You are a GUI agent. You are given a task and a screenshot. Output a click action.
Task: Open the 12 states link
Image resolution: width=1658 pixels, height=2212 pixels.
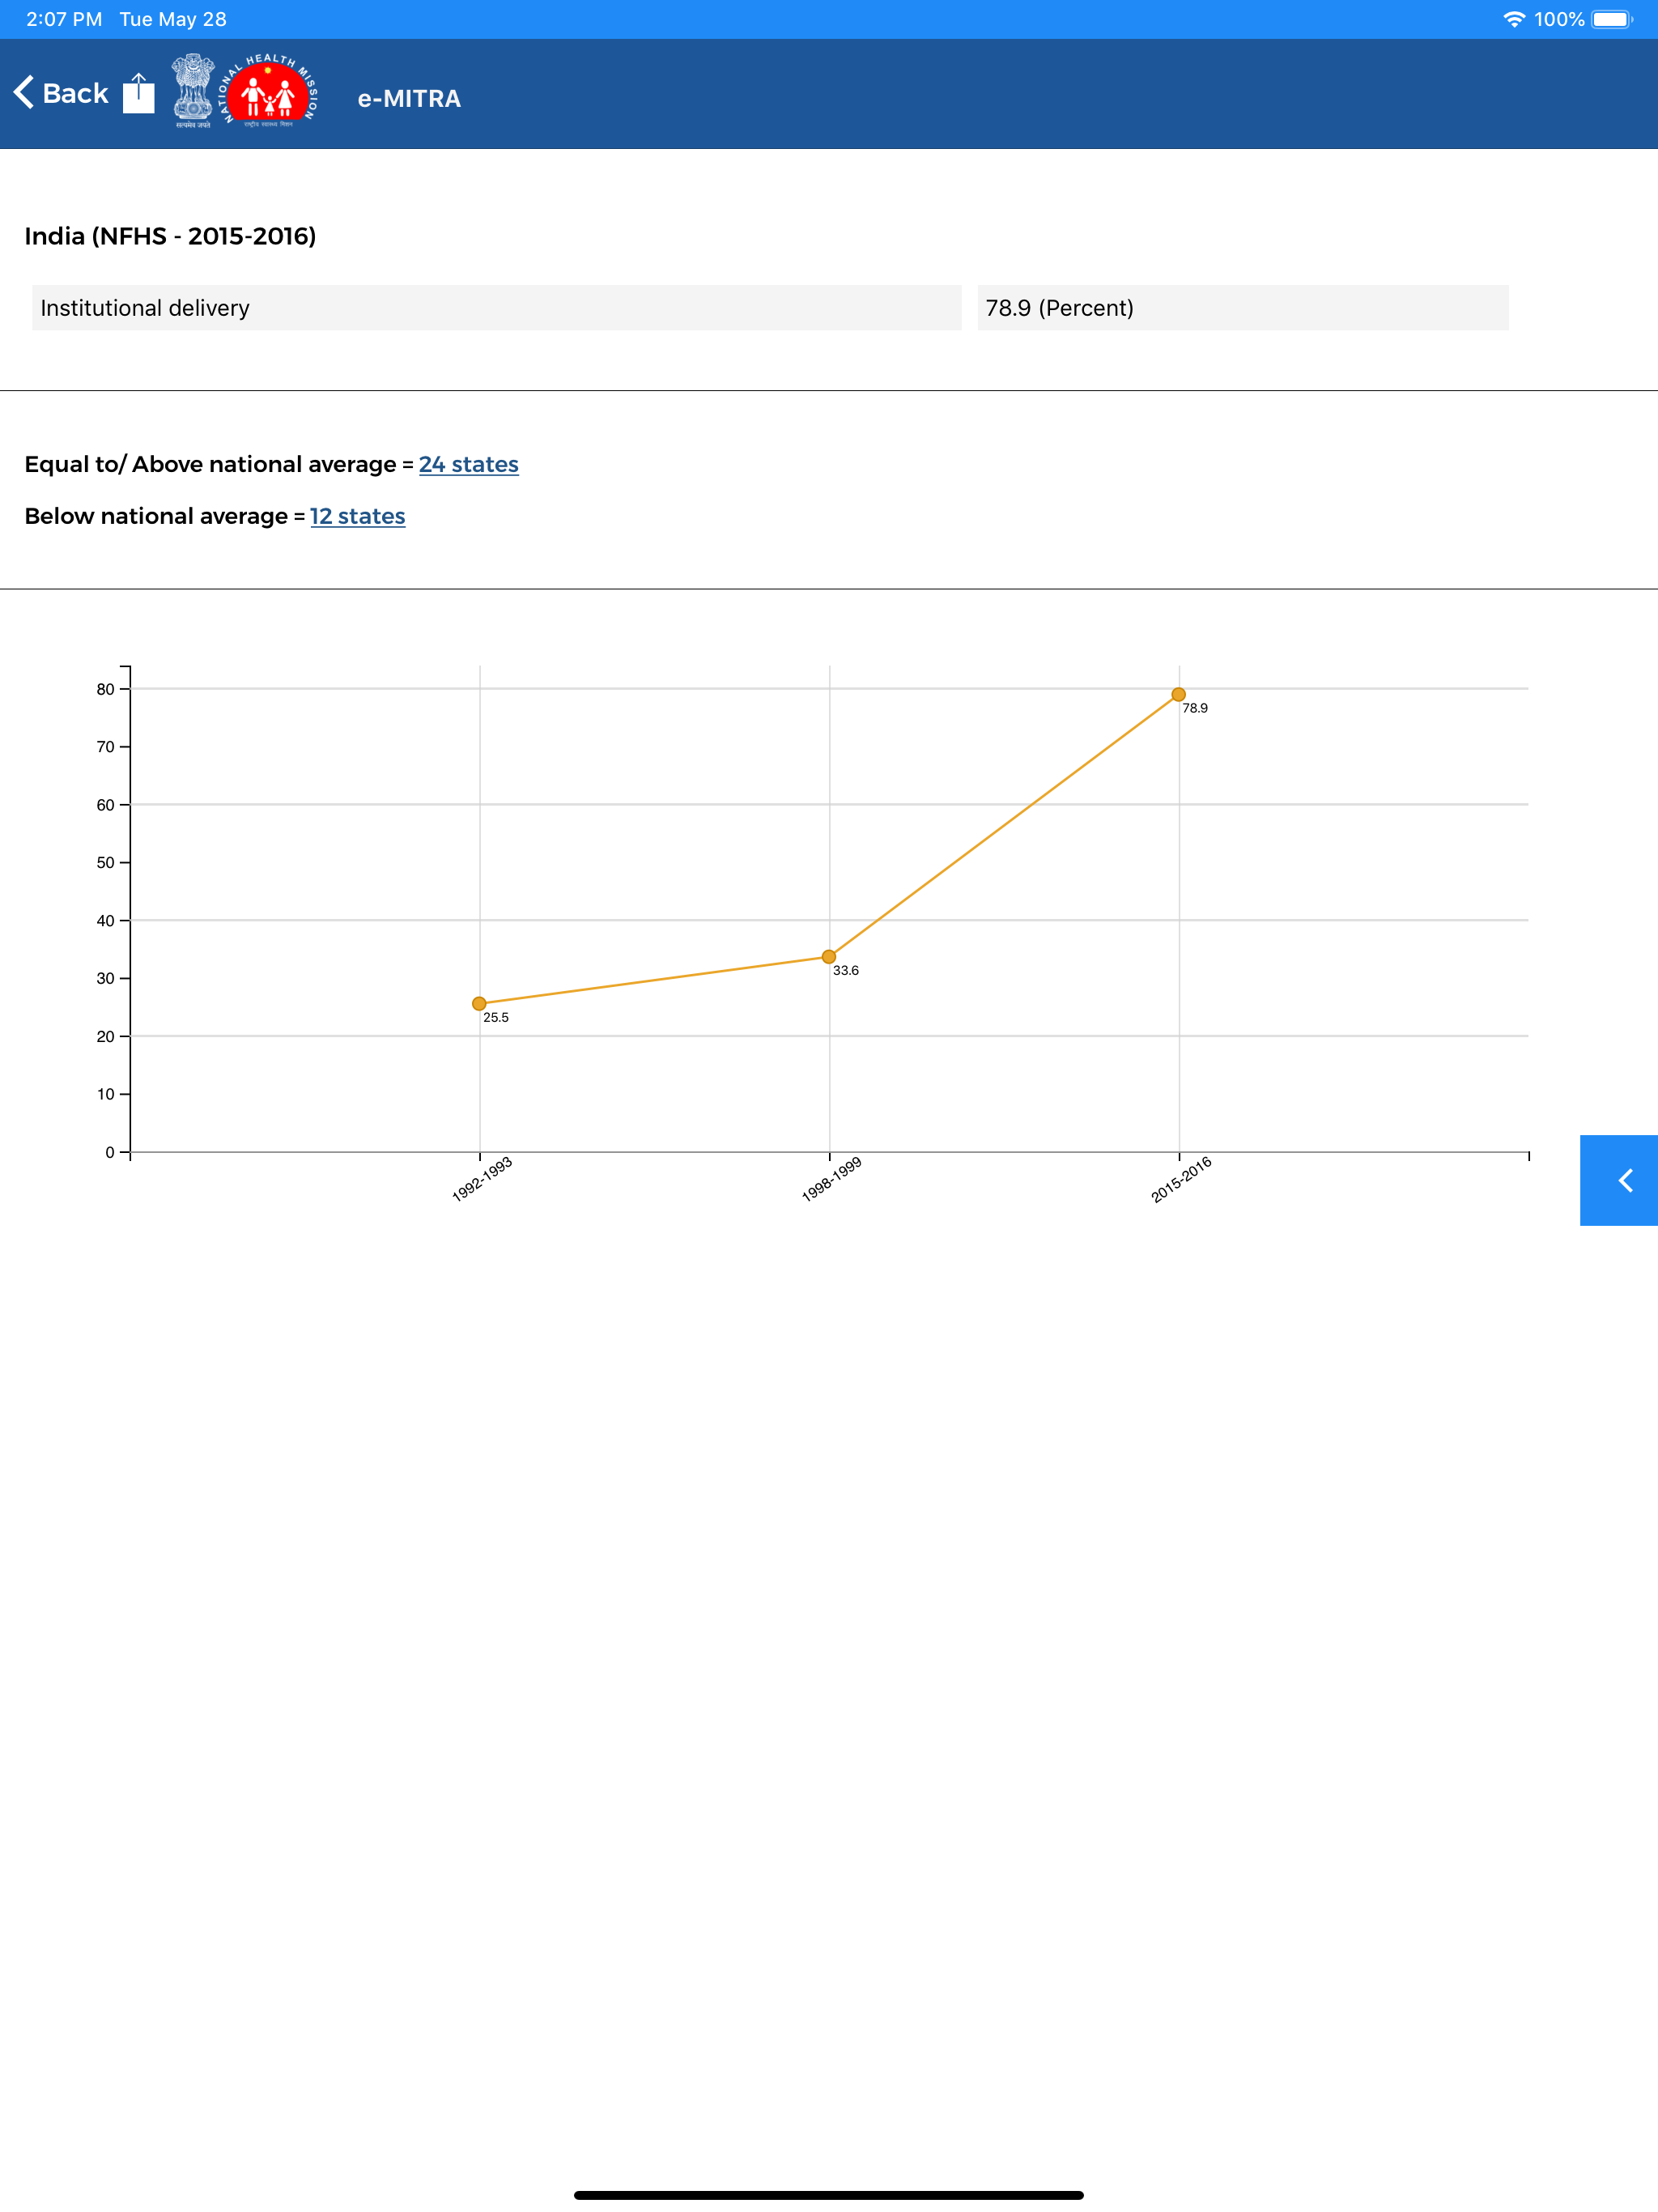point(357,516)
